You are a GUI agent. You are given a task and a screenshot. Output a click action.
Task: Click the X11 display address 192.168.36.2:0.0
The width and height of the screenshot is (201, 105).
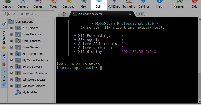(x=139, y=52)
